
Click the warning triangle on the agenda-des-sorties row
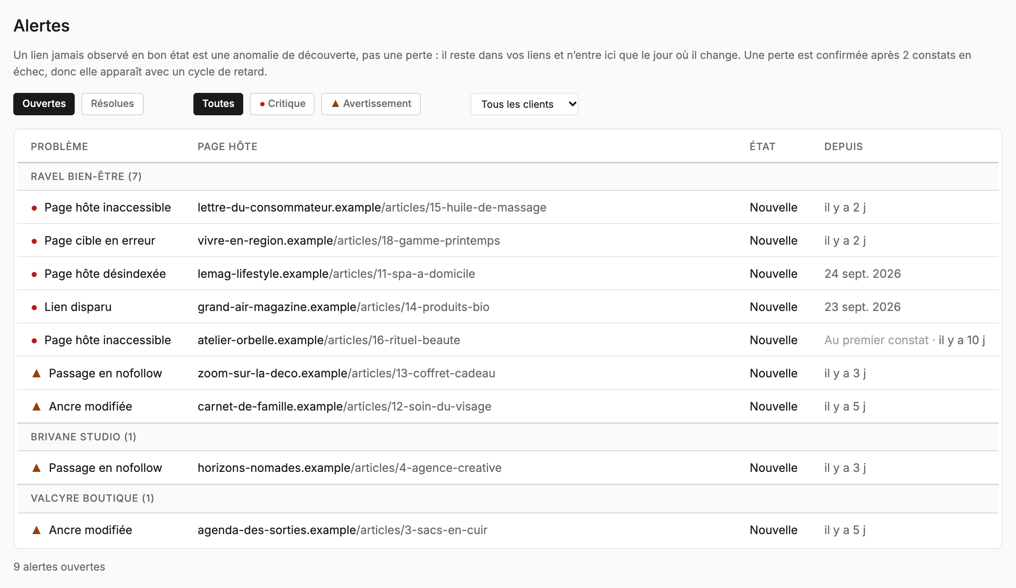(37, 530)
